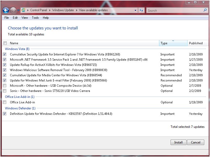Uncheck ActiveX Killbits update KB960715
This screenshot has width=210, height=157.
[x=5, y=65]
